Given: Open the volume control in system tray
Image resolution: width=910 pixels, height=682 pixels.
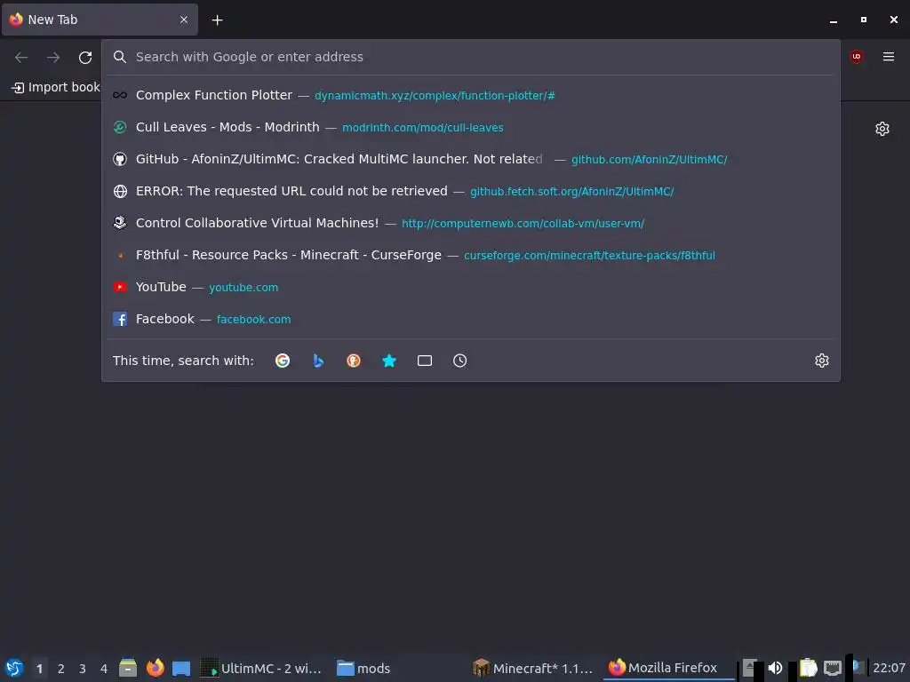Looking at the screenshot, I should pyautogui.click(x=775, y=668).
